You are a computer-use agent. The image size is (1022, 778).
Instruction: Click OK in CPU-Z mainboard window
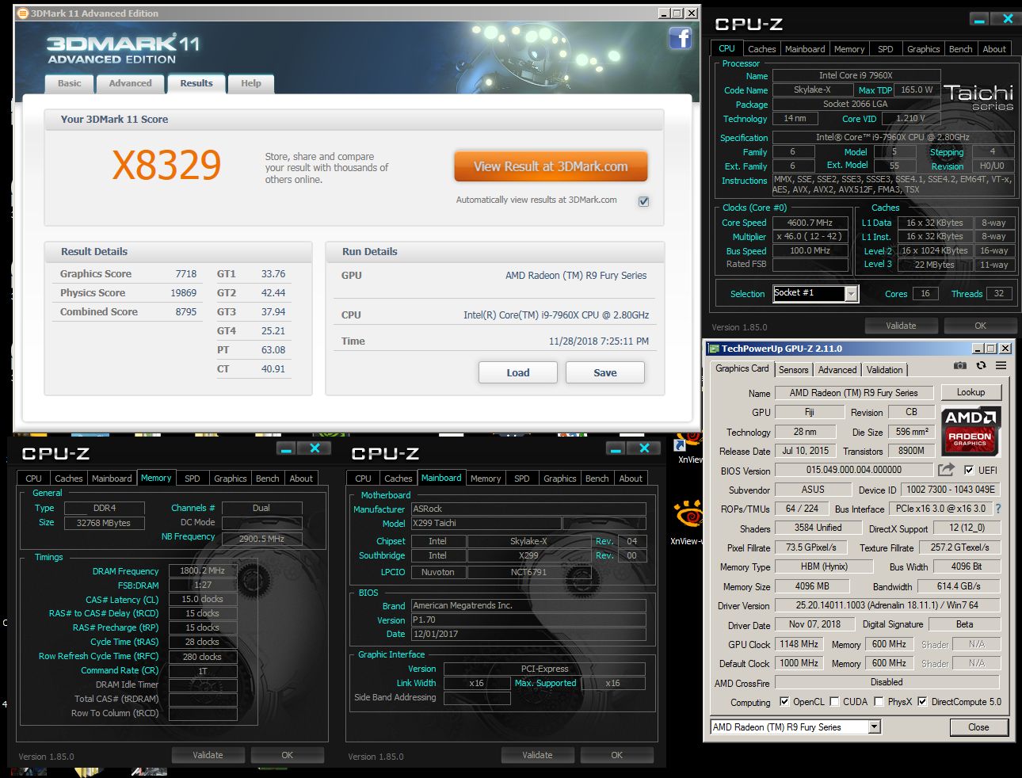(x=616, y=755)
